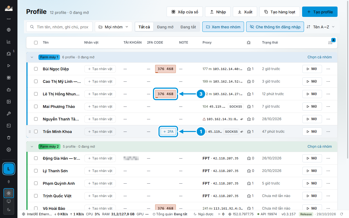Open the column settings sliders icon
Screen dimensions: 349x218
tap(330, 43)
